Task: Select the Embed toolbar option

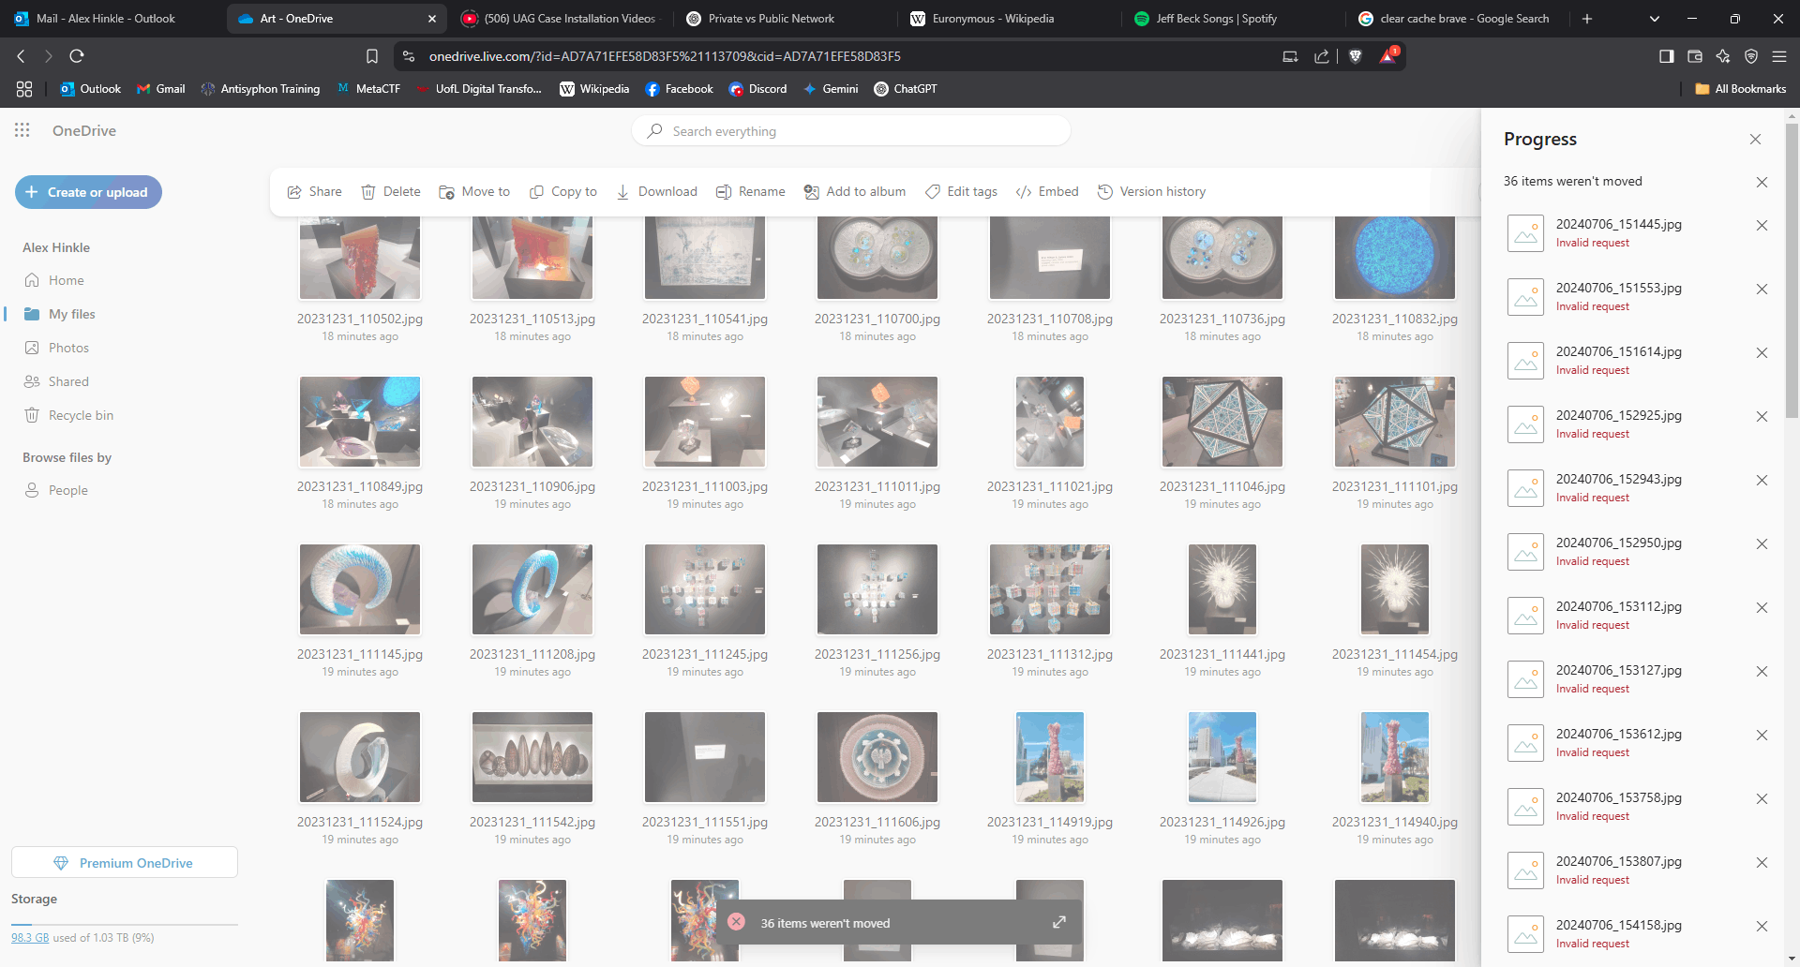Action: (1047, 191)
